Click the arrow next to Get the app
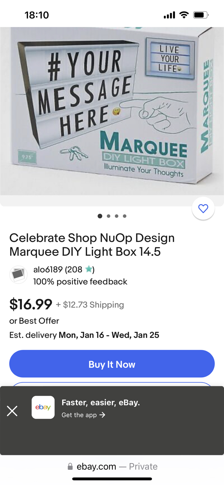The height and width of the screenshot is (485, 224). tap(103, 415)
